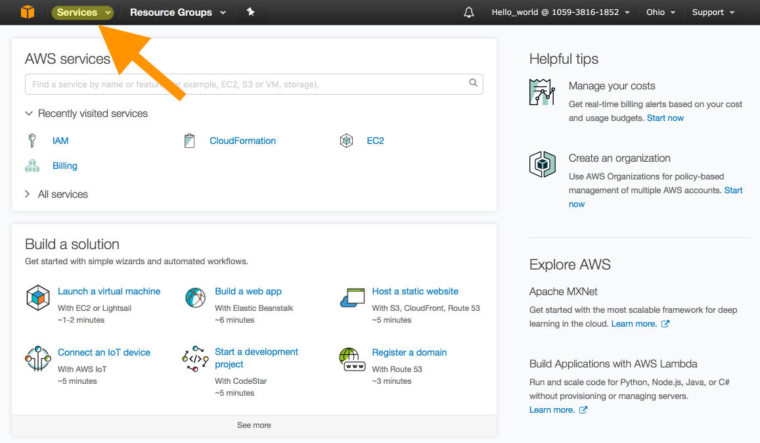Open the Support dropdown menu
The width and height of the screenshot is (760, 443).
713,12
